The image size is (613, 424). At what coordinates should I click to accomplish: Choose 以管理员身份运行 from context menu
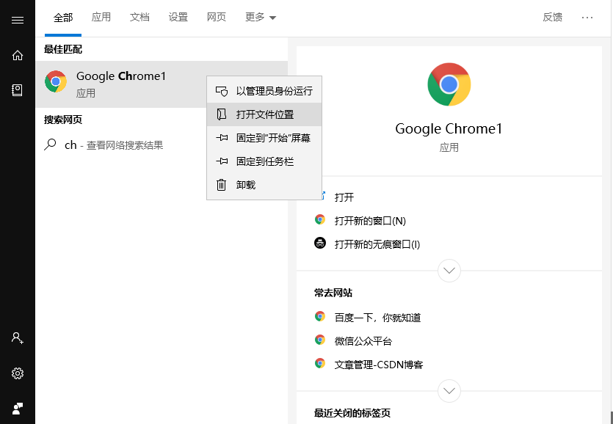(x=264, y=91)
